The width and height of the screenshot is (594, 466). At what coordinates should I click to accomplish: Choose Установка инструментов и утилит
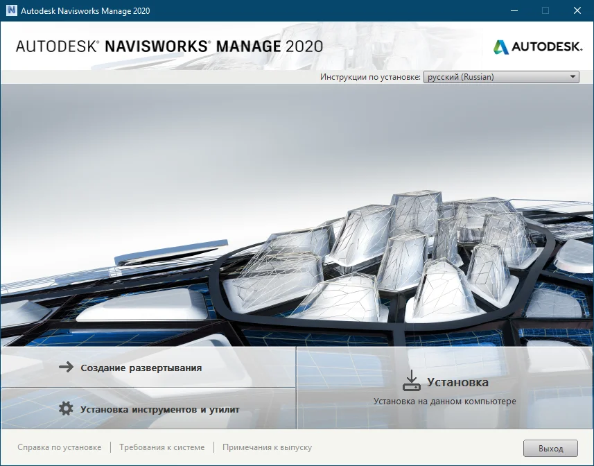[159, 409]
